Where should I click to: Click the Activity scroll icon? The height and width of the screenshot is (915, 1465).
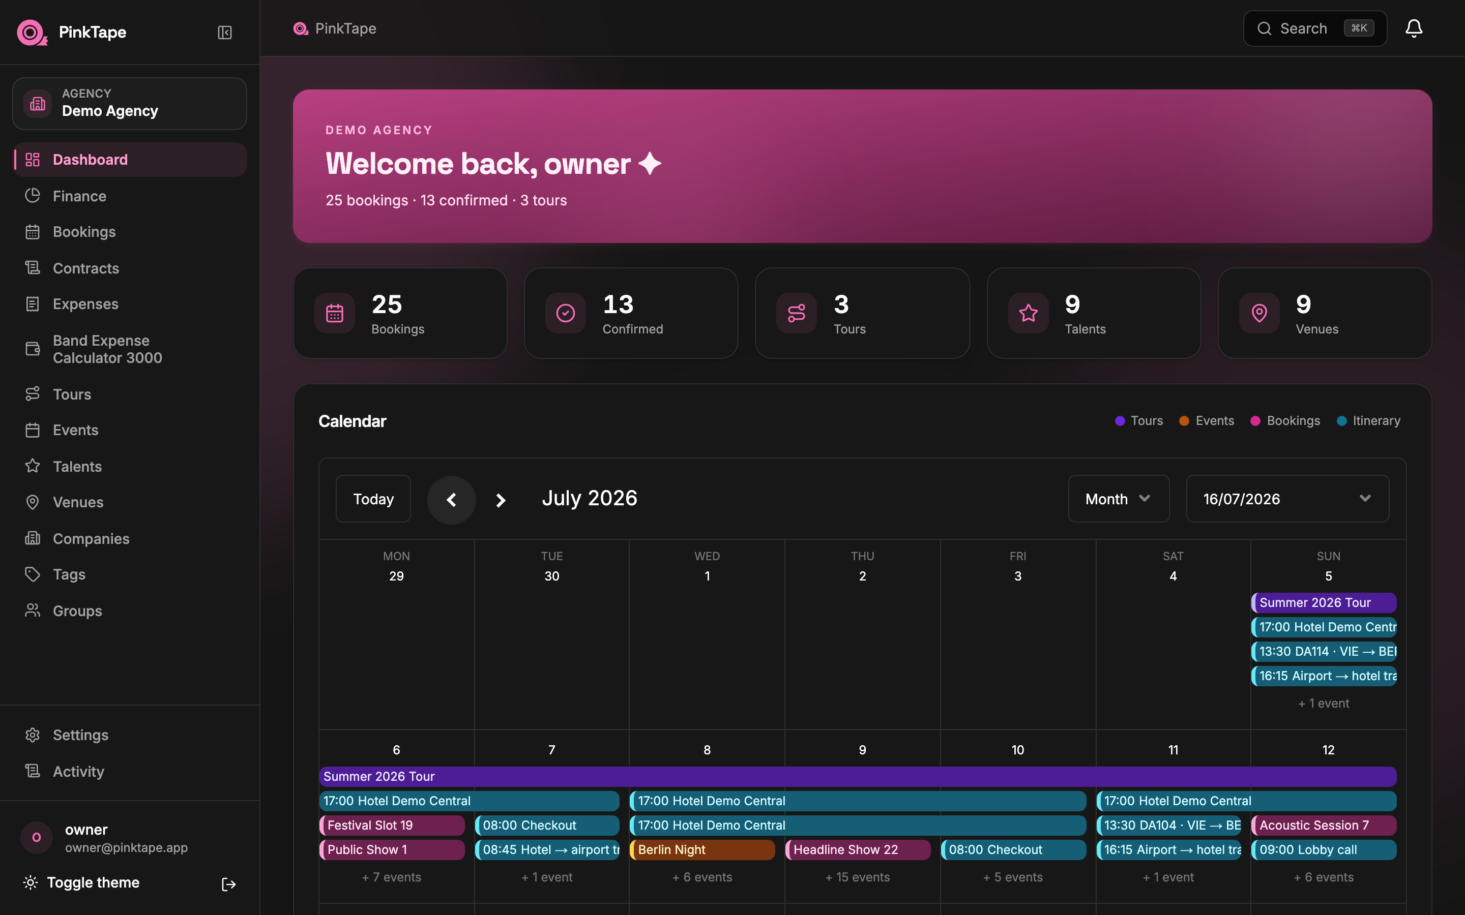point(33,771)
